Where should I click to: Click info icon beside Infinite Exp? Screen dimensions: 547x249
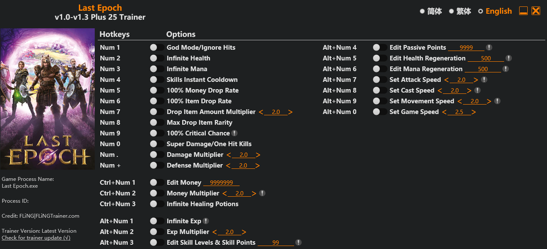(206, 221)
